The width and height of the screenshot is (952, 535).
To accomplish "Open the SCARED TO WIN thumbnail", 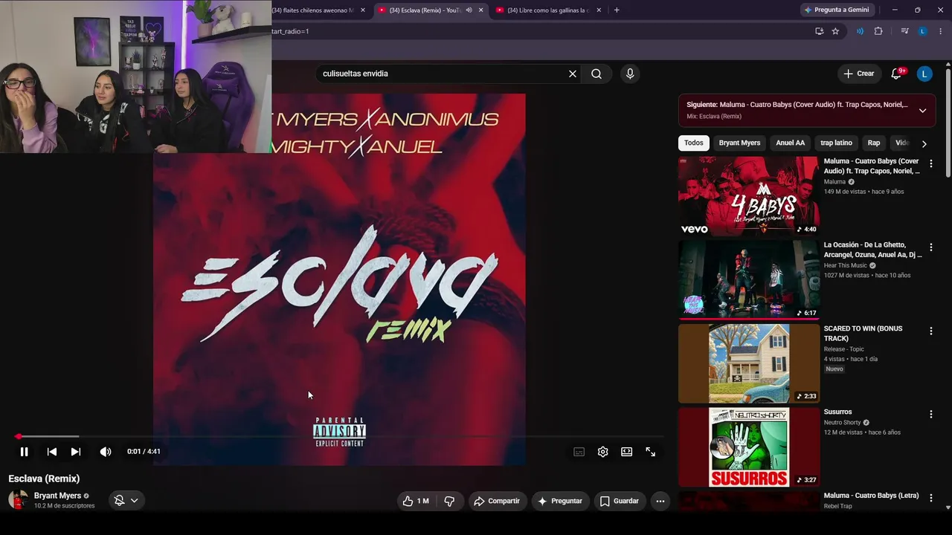I will click(x=749, y=363).
